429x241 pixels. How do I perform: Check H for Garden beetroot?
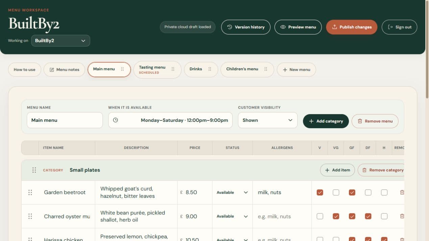pyautogui.click(x=384, y=192)
